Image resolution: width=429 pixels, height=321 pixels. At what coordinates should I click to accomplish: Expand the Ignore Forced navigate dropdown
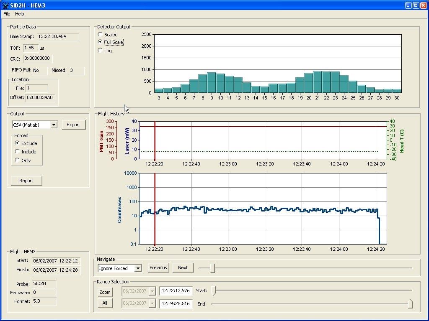coord(138,268)
